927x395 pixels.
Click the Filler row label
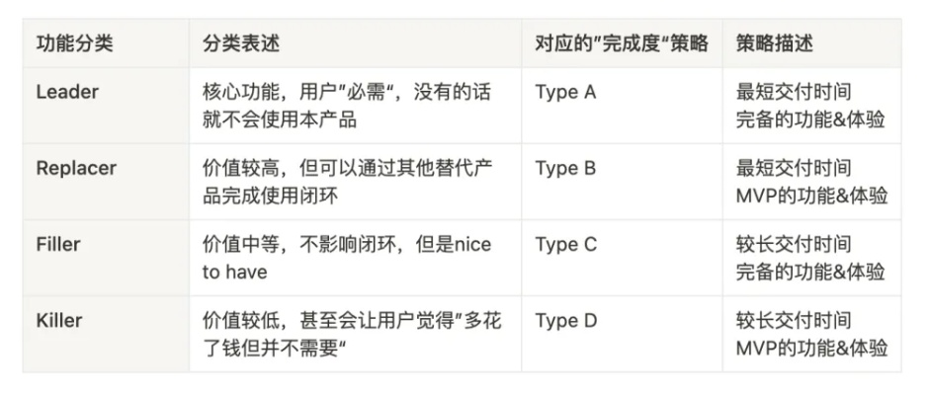[x=59, y=244]
